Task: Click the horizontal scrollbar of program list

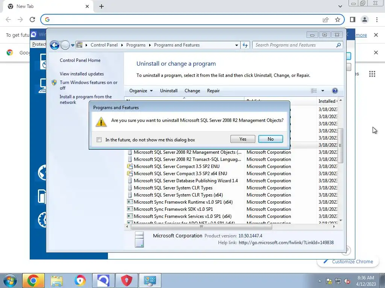Action: (x=202, y=227)
